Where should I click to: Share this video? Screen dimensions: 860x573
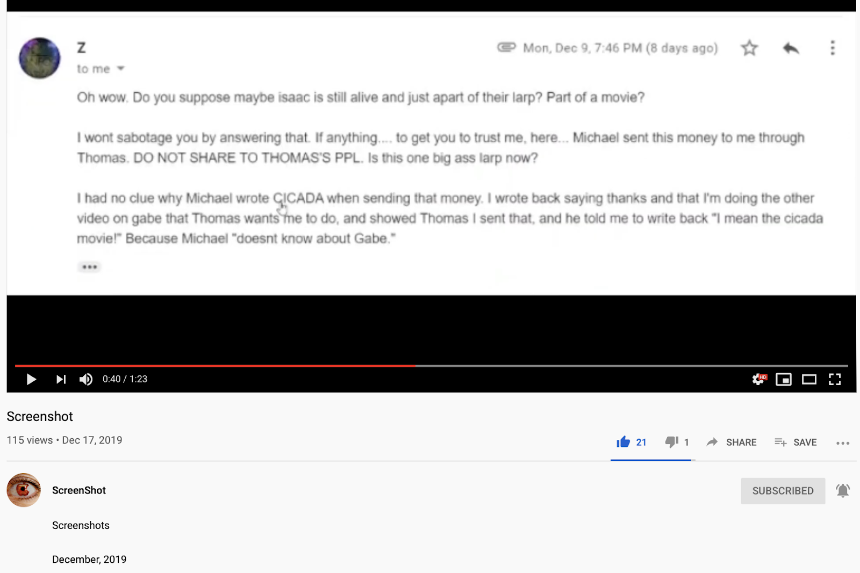click(732, 442)
